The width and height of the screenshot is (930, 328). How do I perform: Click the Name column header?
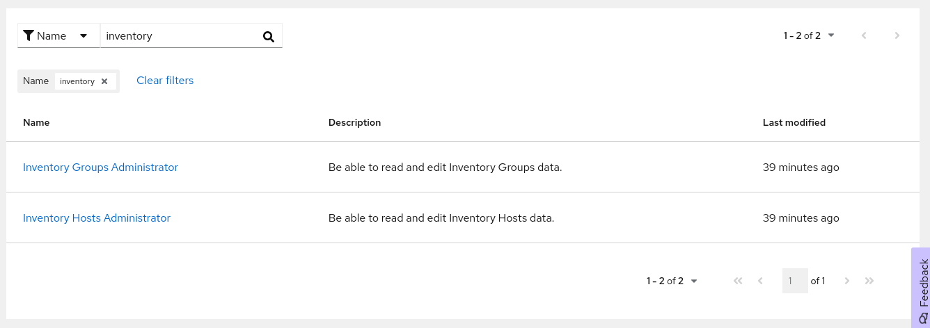coord(36,122)
